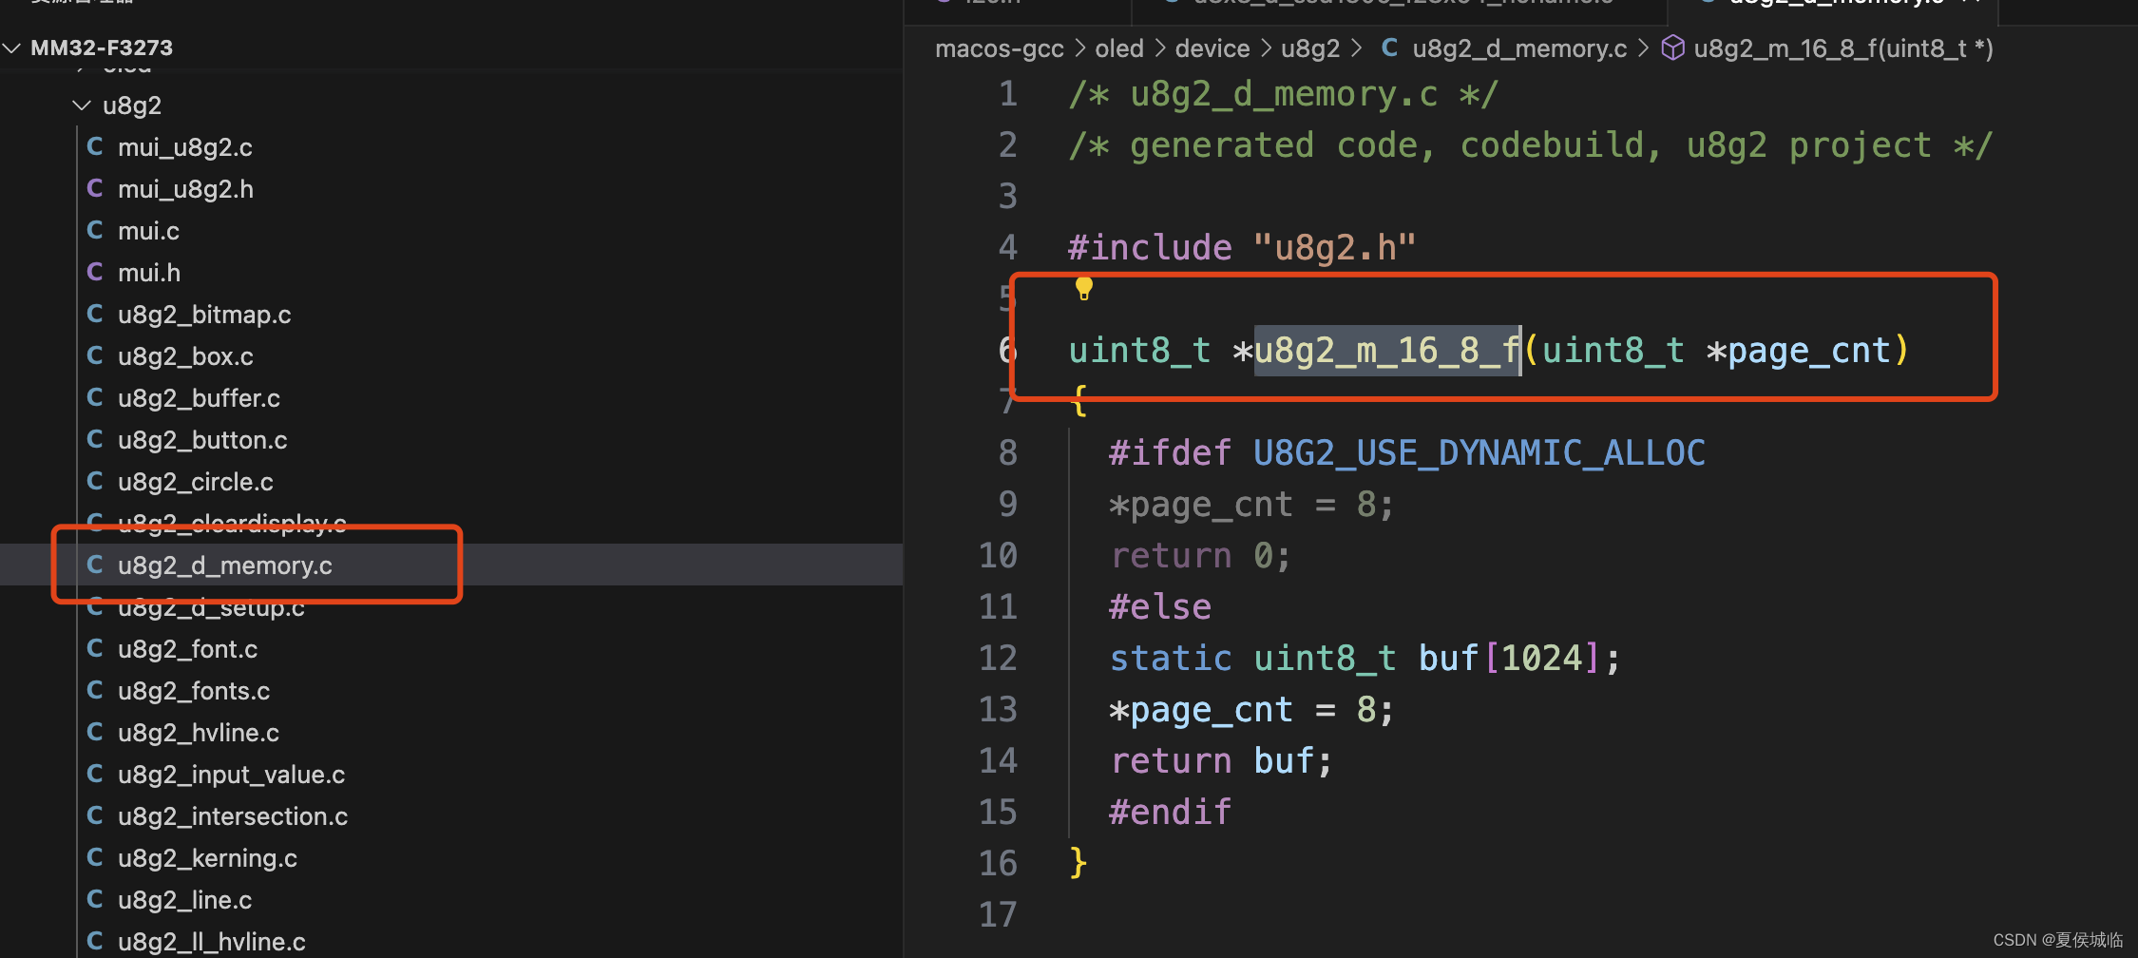Click the lightbulb code action icon
Viewport: 2138px width, 958px height.
click(1083, 288)
